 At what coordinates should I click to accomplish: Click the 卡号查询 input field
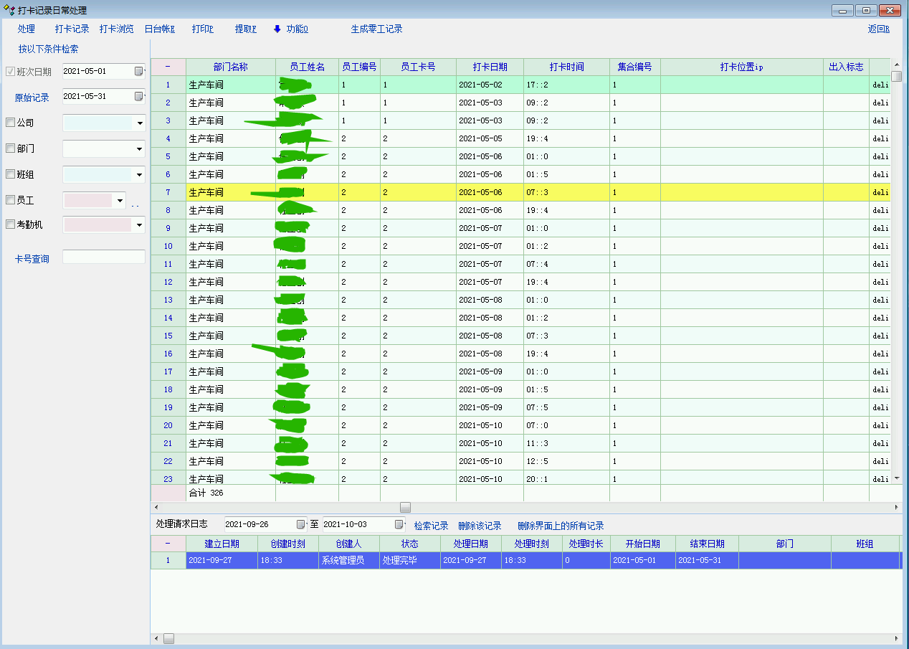(103, 257)
